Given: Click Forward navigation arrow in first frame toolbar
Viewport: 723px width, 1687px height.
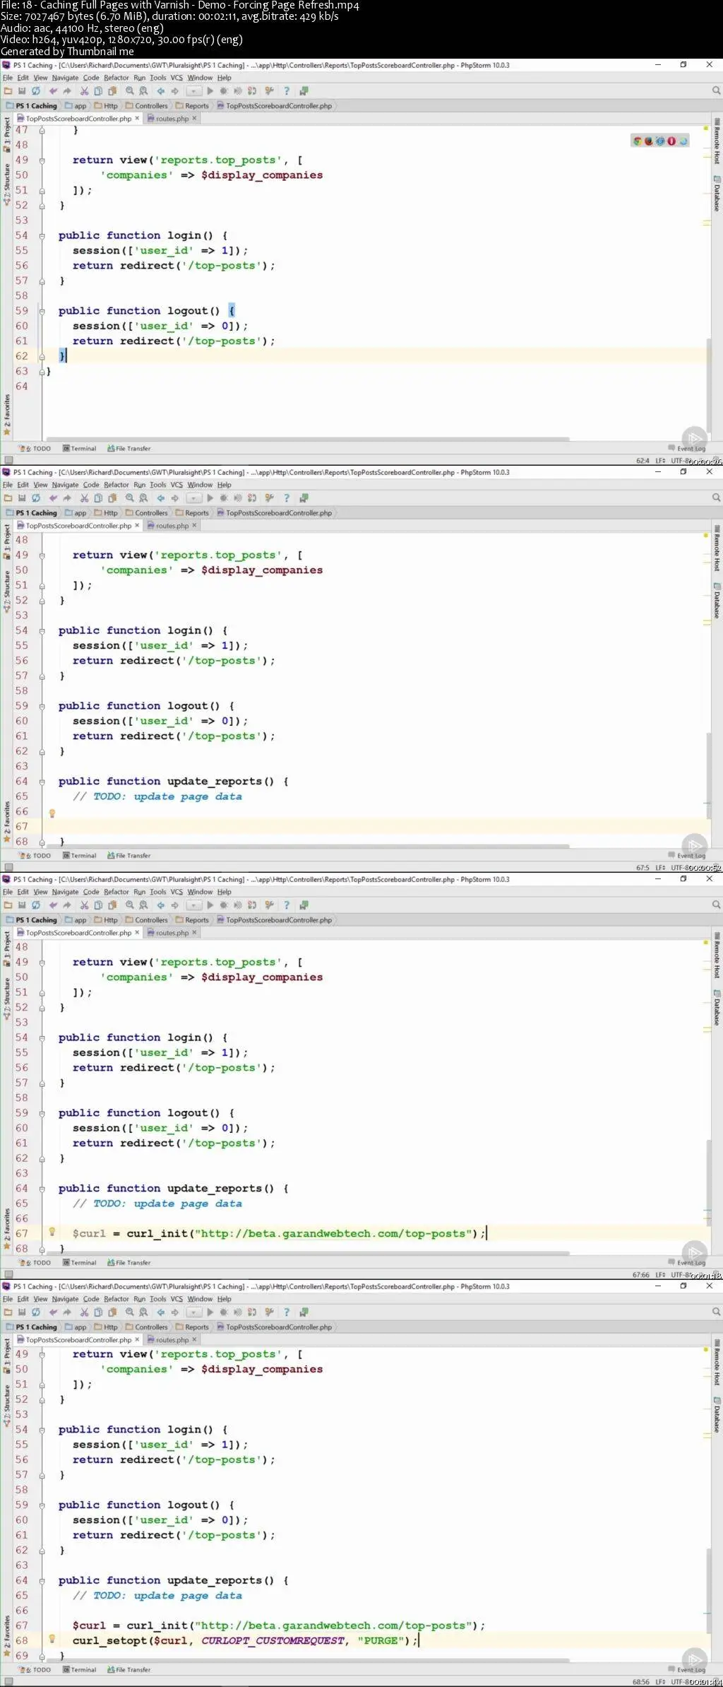Looking at the screenshot, I should click(x=175, y=91).
